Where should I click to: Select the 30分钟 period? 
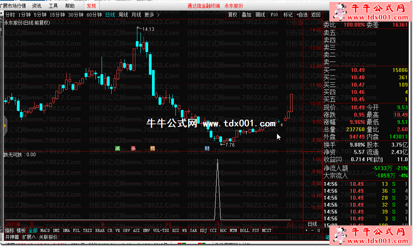tap(76, 15)
